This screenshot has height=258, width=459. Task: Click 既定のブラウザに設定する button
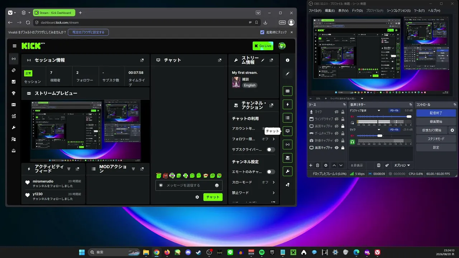coord(88,32)
